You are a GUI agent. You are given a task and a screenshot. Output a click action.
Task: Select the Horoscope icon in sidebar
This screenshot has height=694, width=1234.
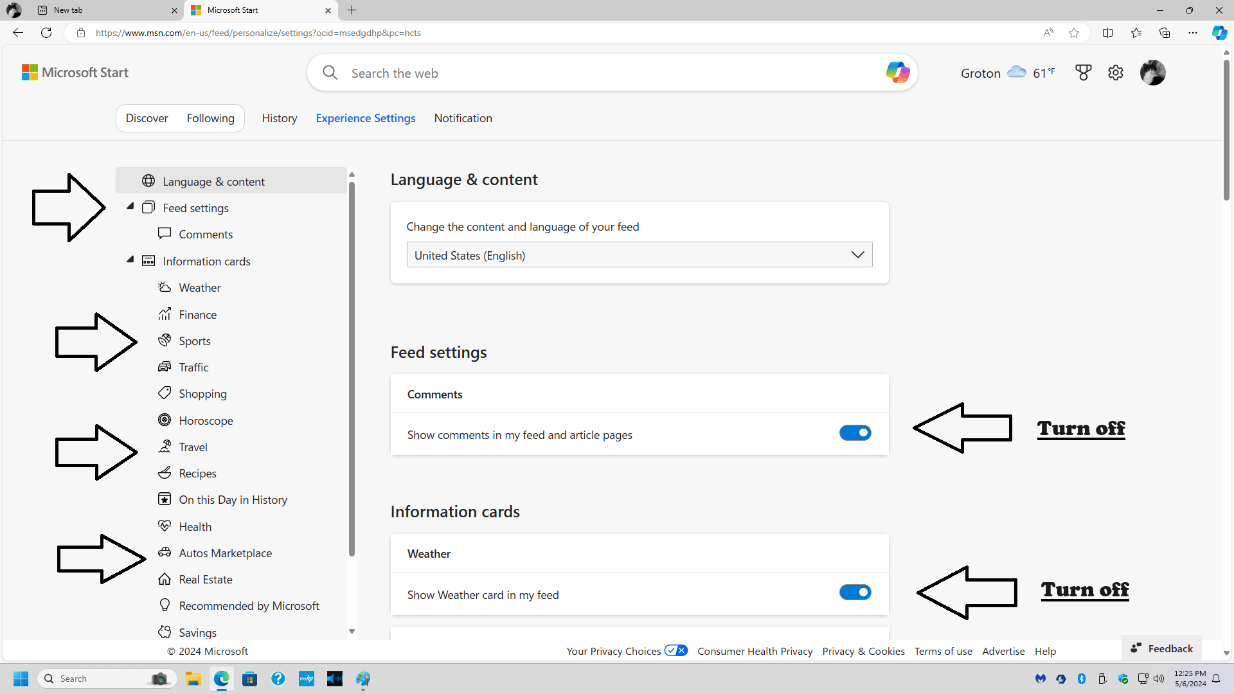[165, 420]
